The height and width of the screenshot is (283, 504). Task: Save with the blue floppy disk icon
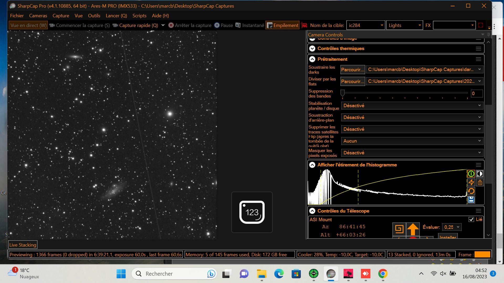(471, 200)
